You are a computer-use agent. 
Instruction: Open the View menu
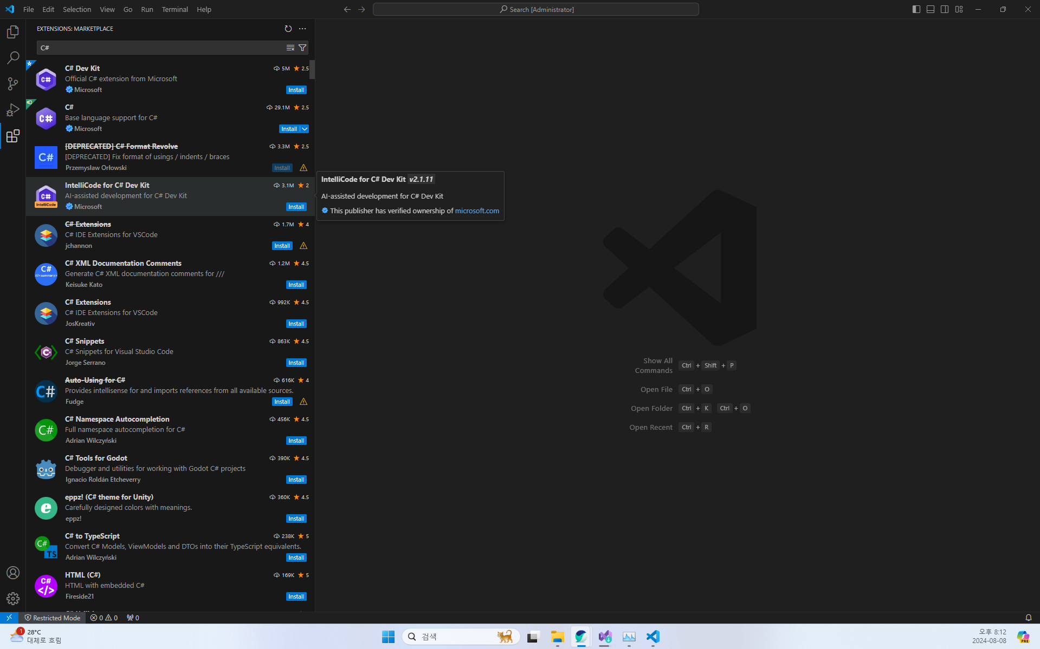tap(107, 9)
